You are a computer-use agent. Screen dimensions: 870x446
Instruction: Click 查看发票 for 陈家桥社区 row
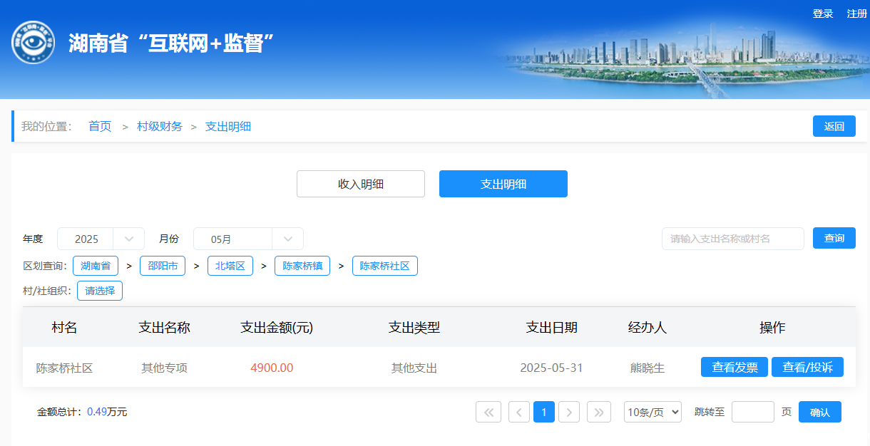coord(735,367)
